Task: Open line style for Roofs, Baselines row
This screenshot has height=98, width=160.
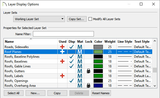Action: click(125, 61)
